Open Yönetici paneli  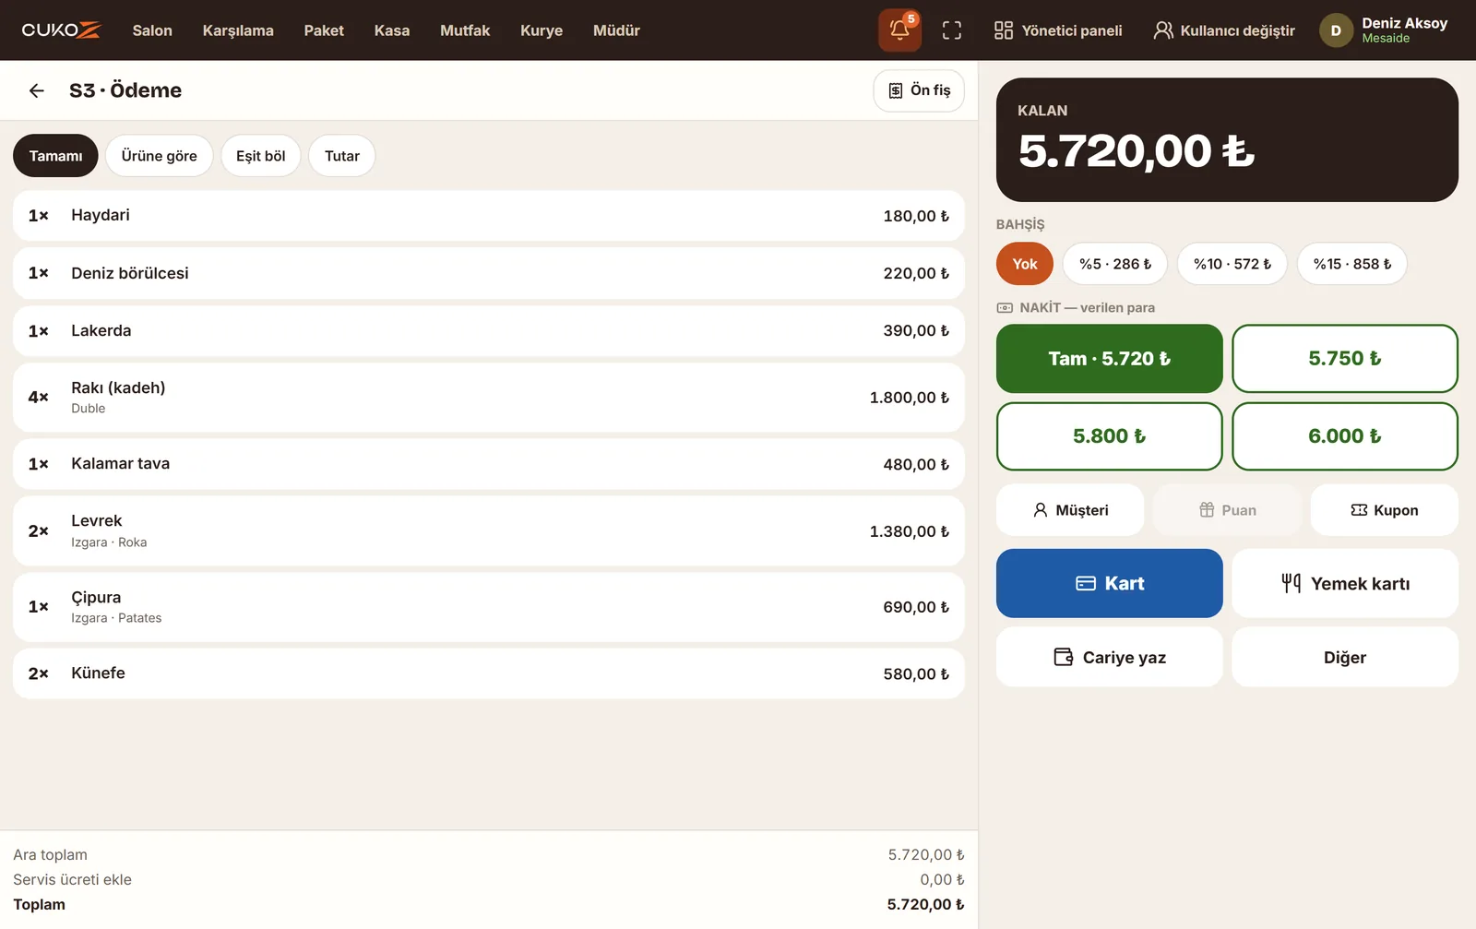(x=1058, y=30)
